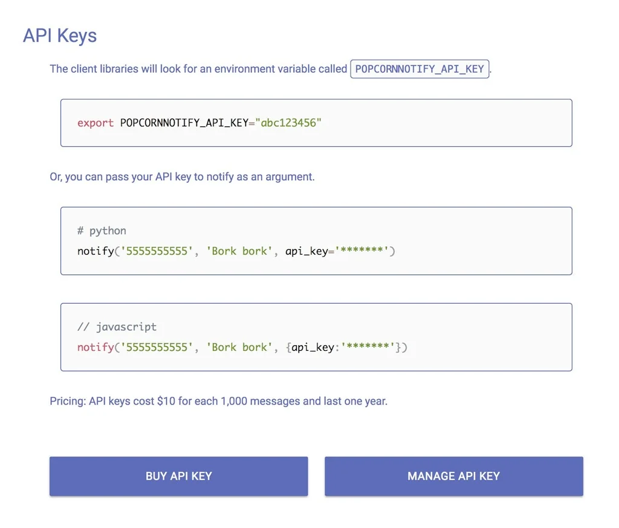Click POPCORNNOTIFY_API_KEY variable in the export line
619x528 pixels.
[184, 123]
